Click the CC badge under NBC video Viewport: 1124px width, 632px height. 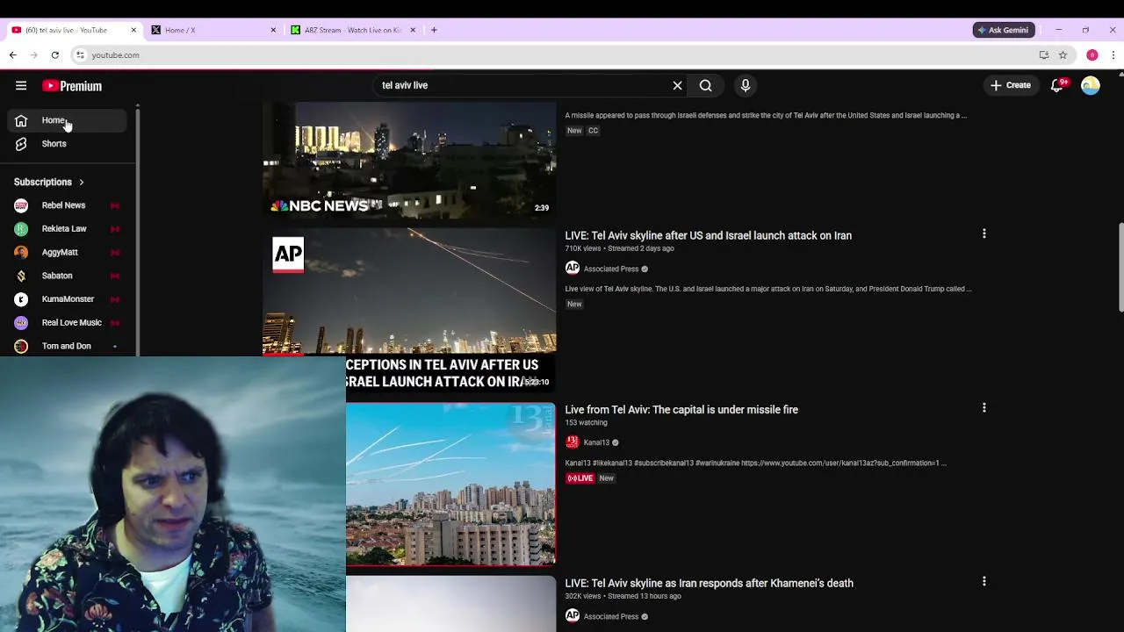tap(593, 131)
